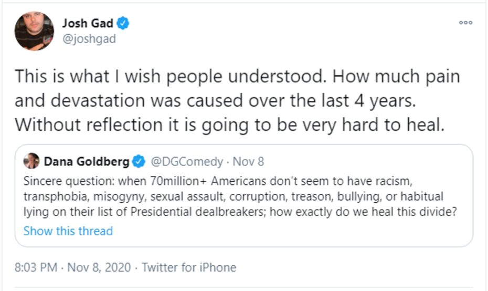Click the 8:03 PM timestamp

(x=36, y=267)
